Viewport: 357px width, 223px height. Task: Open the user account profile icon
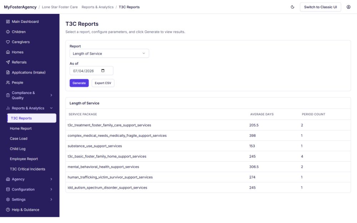click(x=348, y=7)
